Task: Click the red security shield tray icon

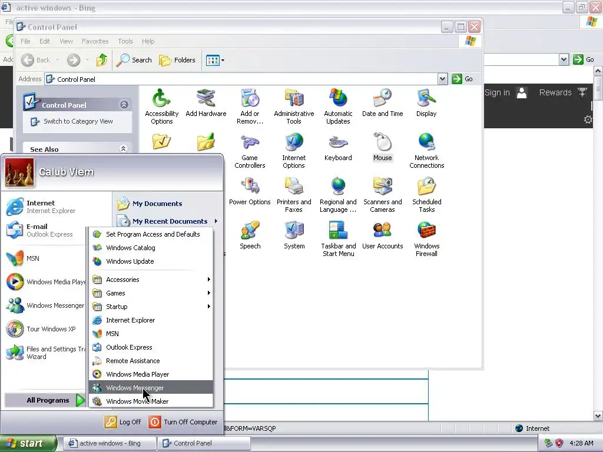Action: (x=559, y=443)
